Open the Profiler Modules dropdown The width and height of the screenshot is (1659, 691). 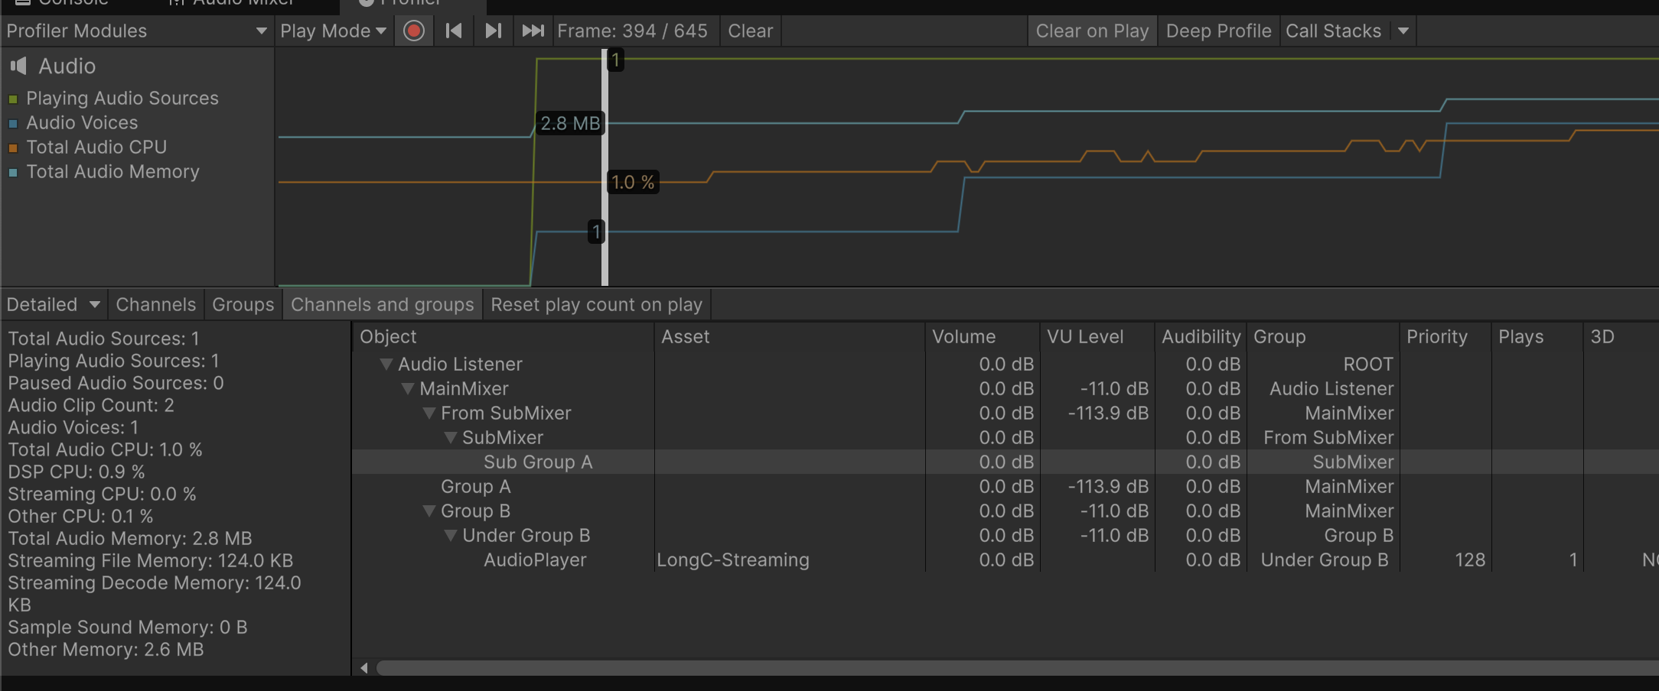136,31
